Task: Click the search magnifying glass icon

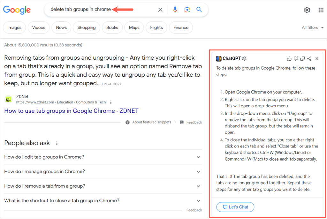Action: (199, 10)
